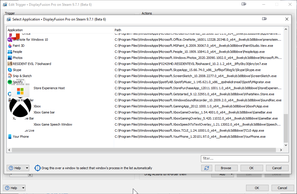
Task: Click the Skype icon in the list
Action: coord(10,70)
